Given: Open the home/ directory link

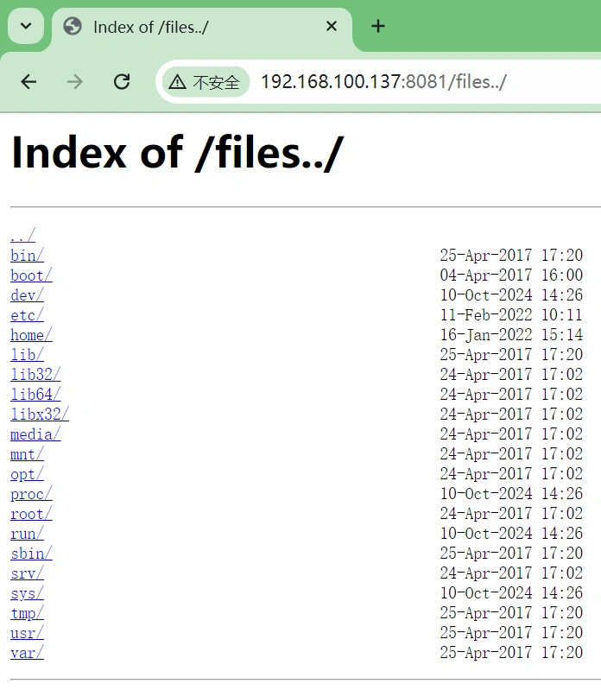Looking at the screenshot, I should coord(31,335).
